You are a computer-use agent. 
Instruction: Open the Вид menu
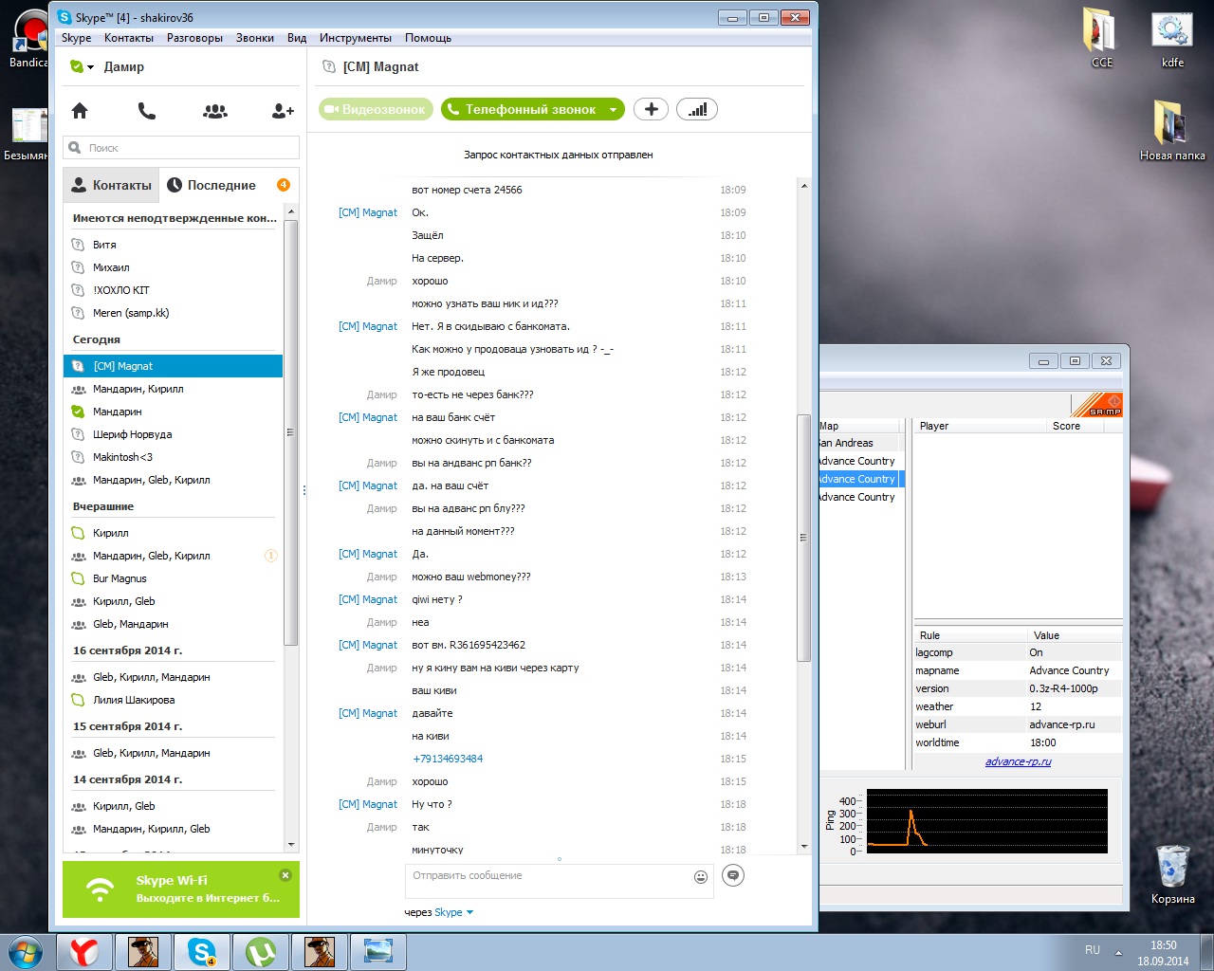(x=297, y=38)
